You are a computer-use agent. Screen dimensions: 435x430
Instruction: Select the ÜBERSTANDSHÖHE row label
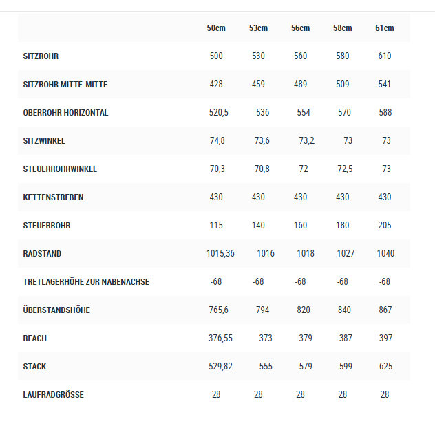56,310
